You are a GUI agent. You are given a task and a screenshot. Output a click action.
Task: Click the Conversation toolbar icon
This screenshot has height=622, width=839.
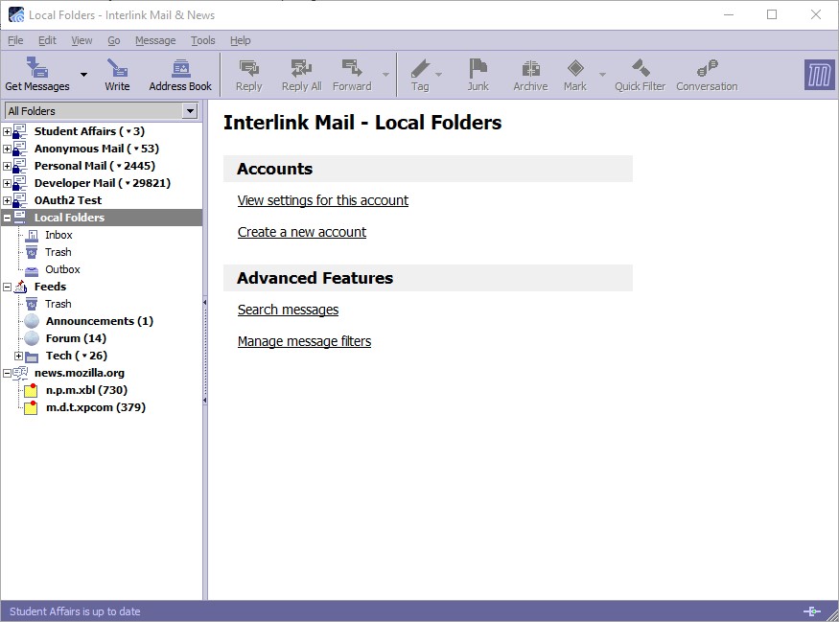tap(707, 68)
